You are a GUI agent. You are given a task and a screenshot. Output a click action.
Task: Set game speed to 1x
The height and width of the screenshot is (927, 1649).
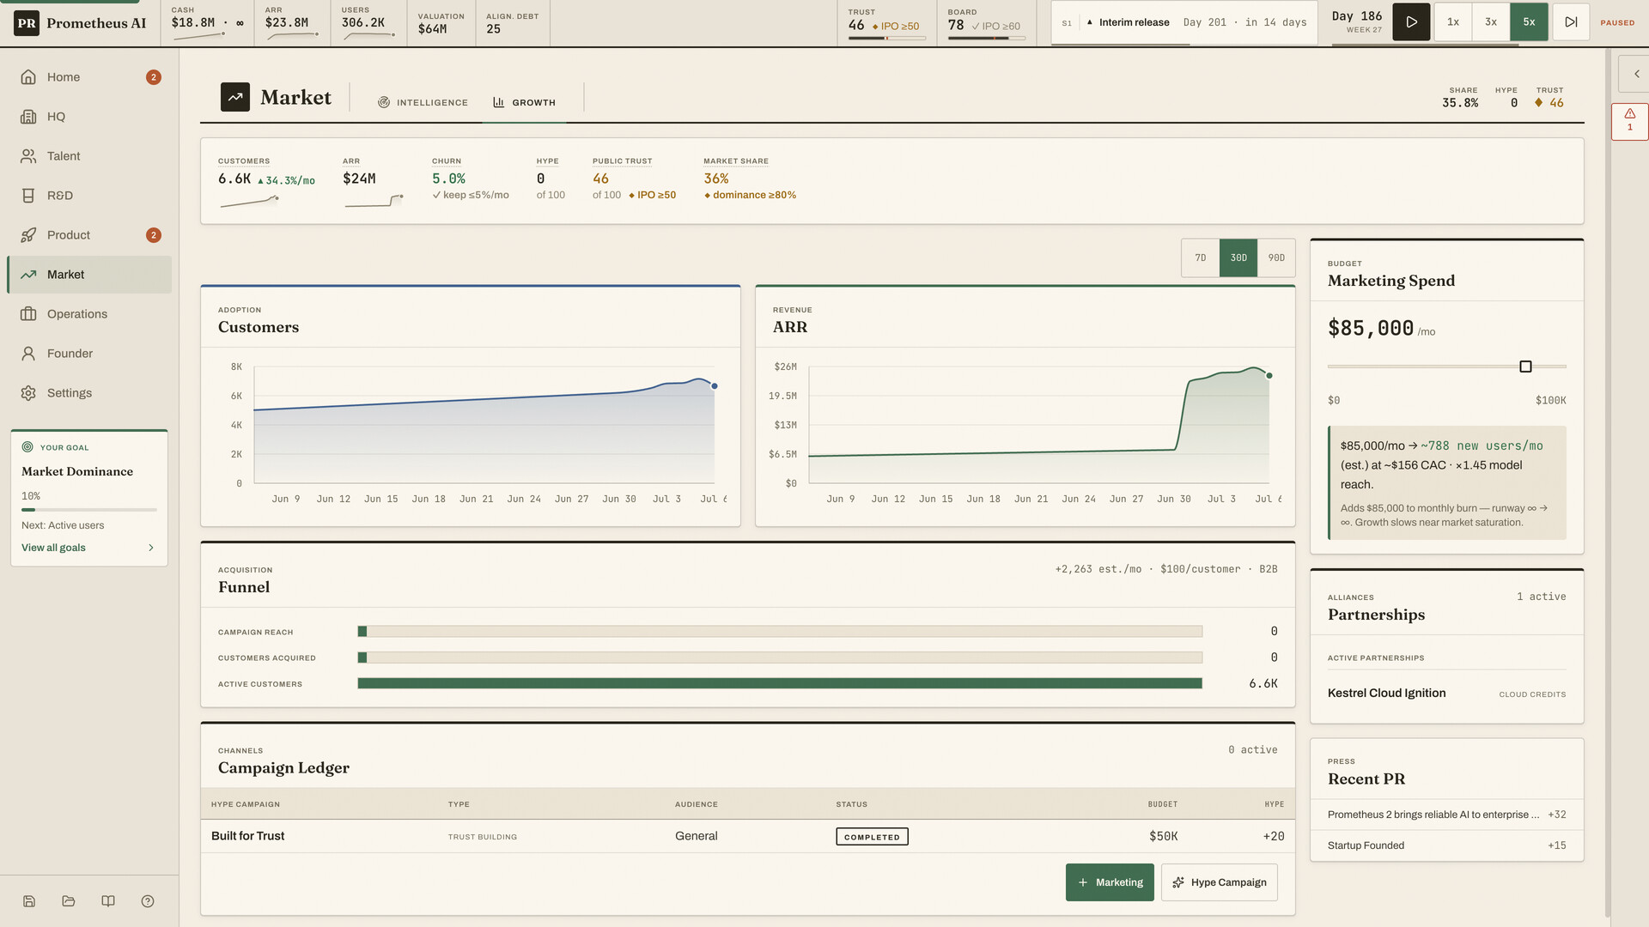(1453, 22)
